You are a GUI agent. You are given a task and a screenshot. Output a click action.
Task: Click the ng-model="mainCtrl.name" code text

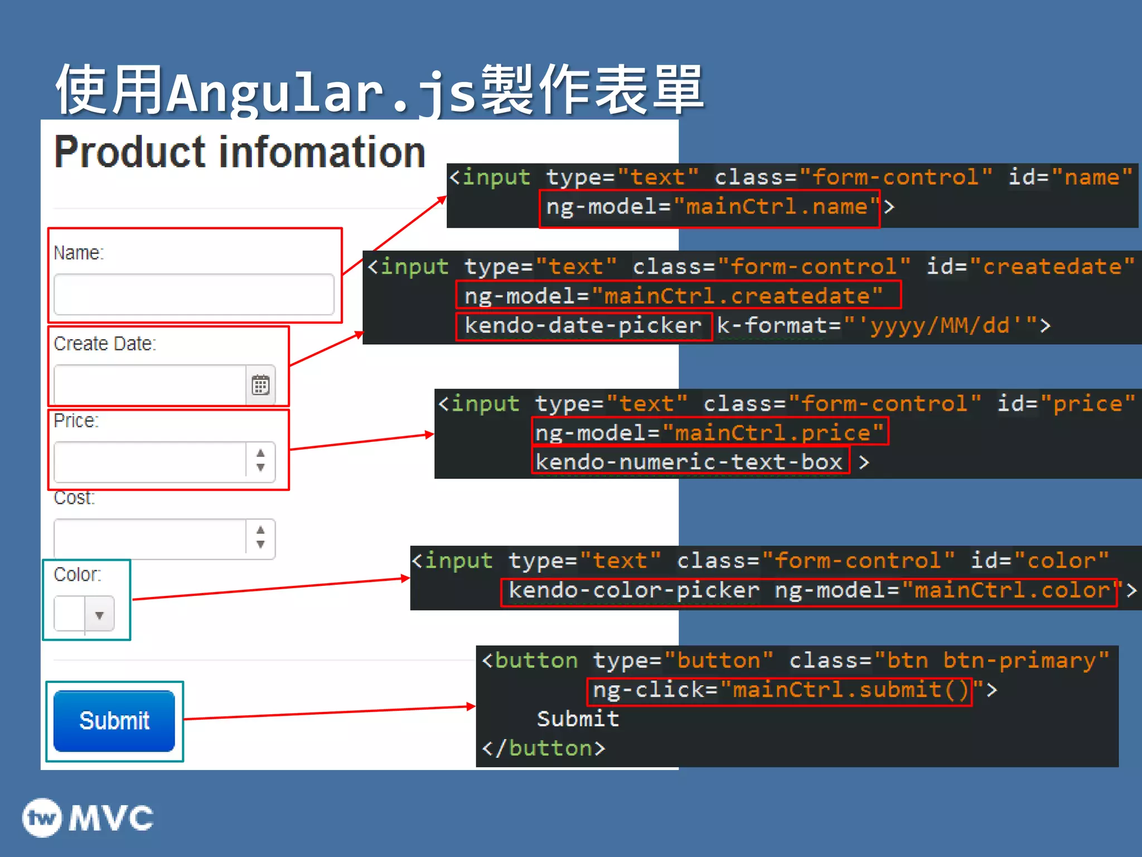714,207
